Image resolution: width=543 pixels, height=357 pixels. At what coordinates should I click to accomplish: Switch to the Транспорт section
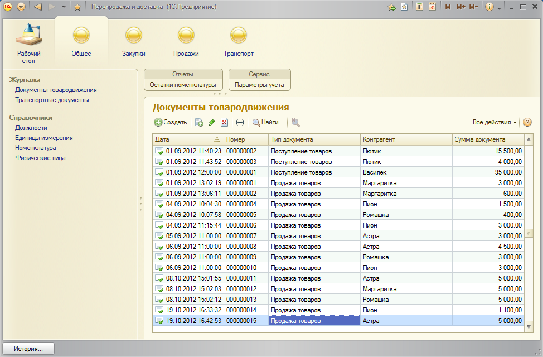point(239,42)
